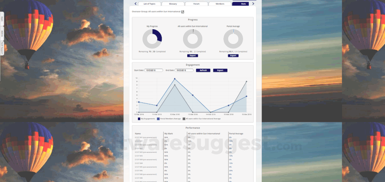Viewport: 385px width, 182px height.
Task: Switch to the Forum tab
Action: (x=197, y=4)
